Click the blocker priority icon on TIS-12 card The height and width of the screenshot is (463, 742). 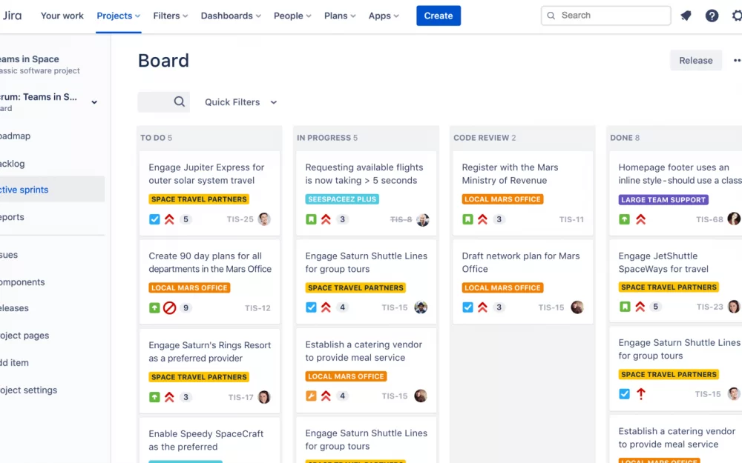[169, 308]
